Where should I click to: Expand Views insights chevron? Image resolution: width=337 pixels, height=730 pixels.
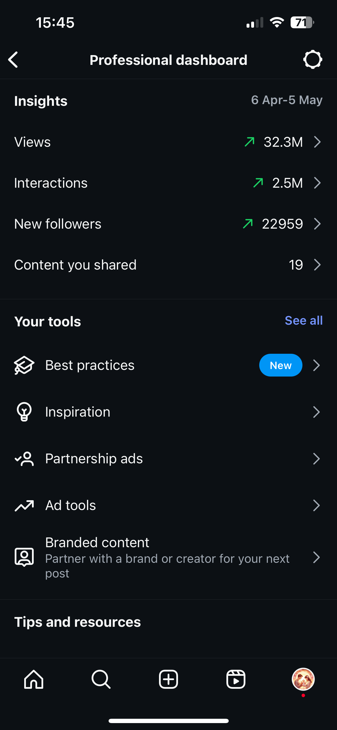tap(317, 142)
